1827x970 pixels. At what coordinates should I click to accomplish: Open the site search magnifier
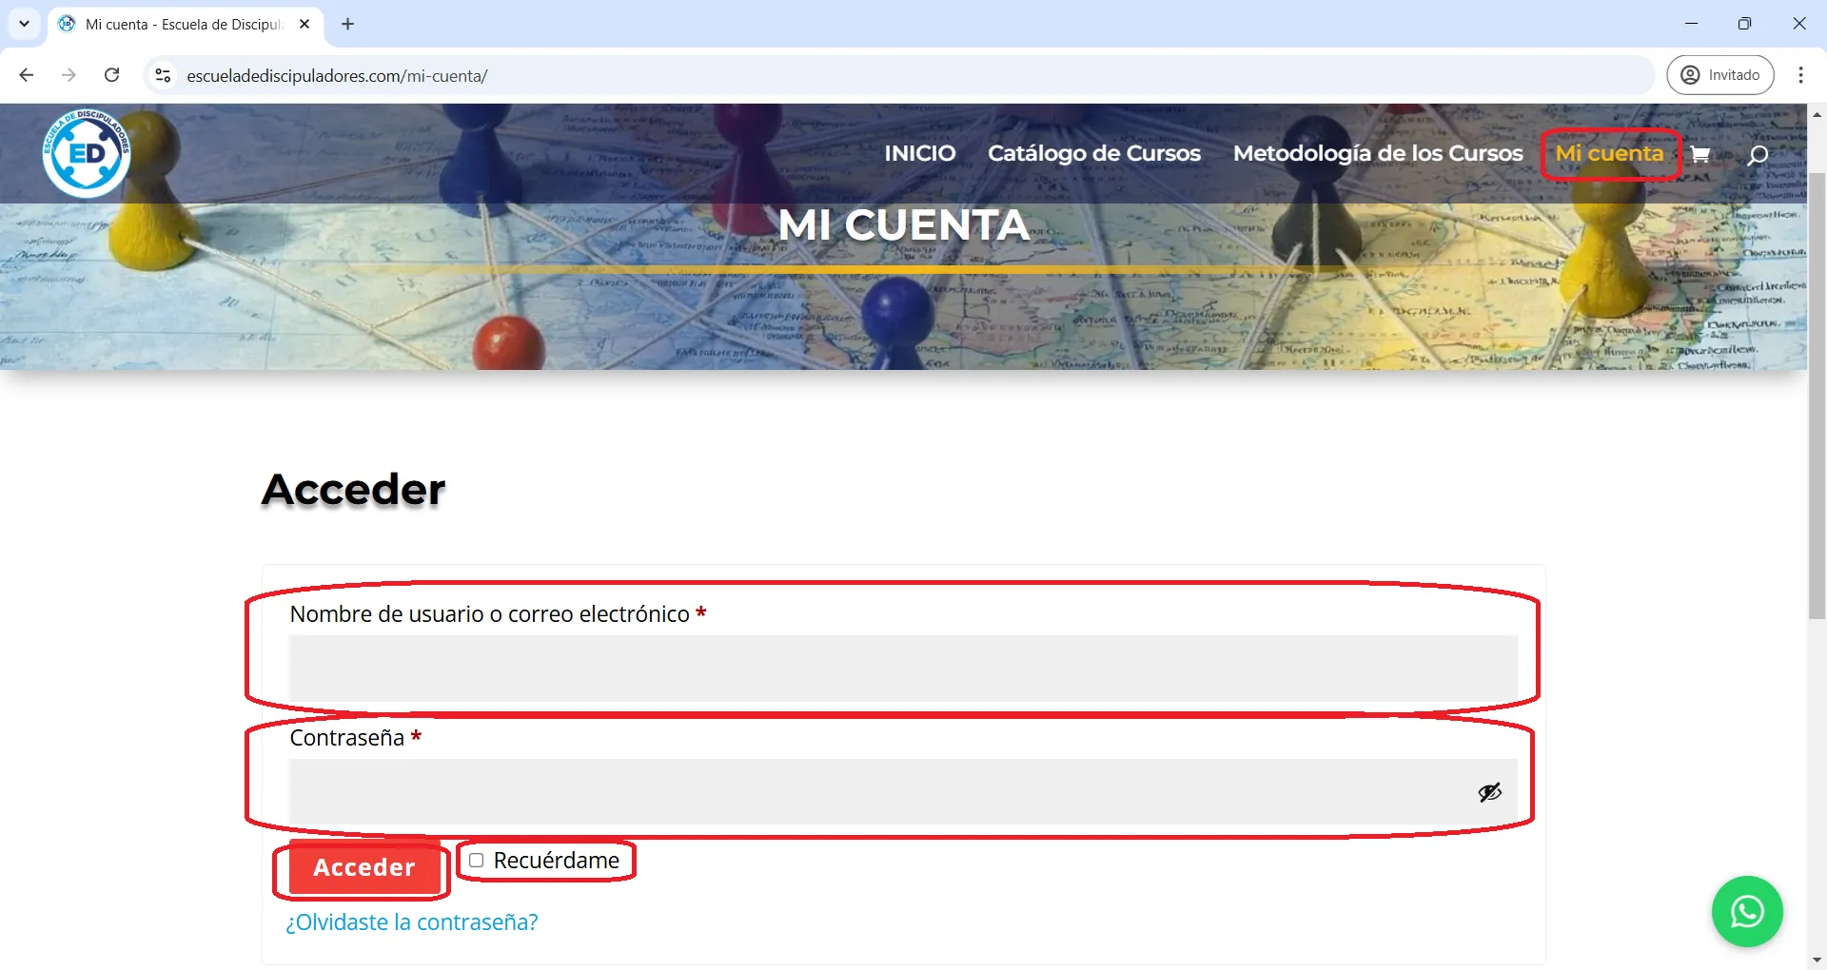pos(1757,156)
